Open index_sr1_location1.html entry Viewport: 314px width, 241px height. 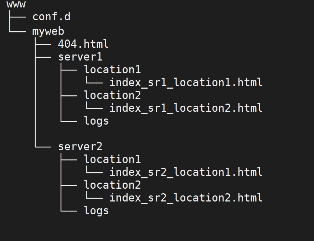click(x=186, y=82)
